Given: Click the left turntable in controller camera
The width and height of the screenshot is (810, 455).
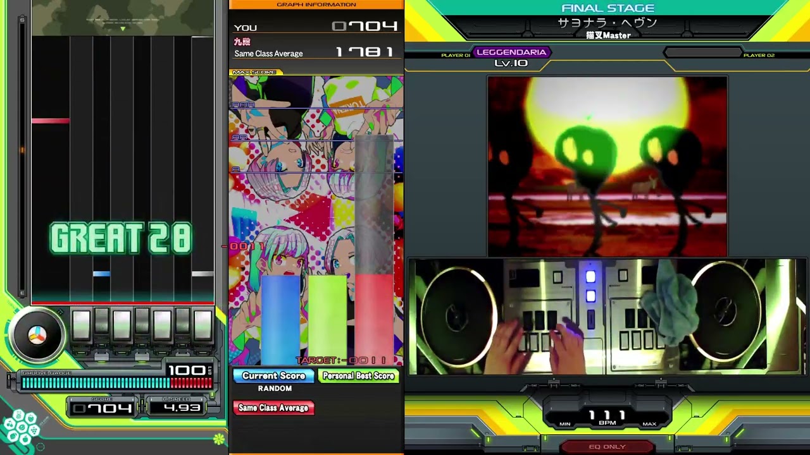Looking at the screenshot, I should point(459,316).
